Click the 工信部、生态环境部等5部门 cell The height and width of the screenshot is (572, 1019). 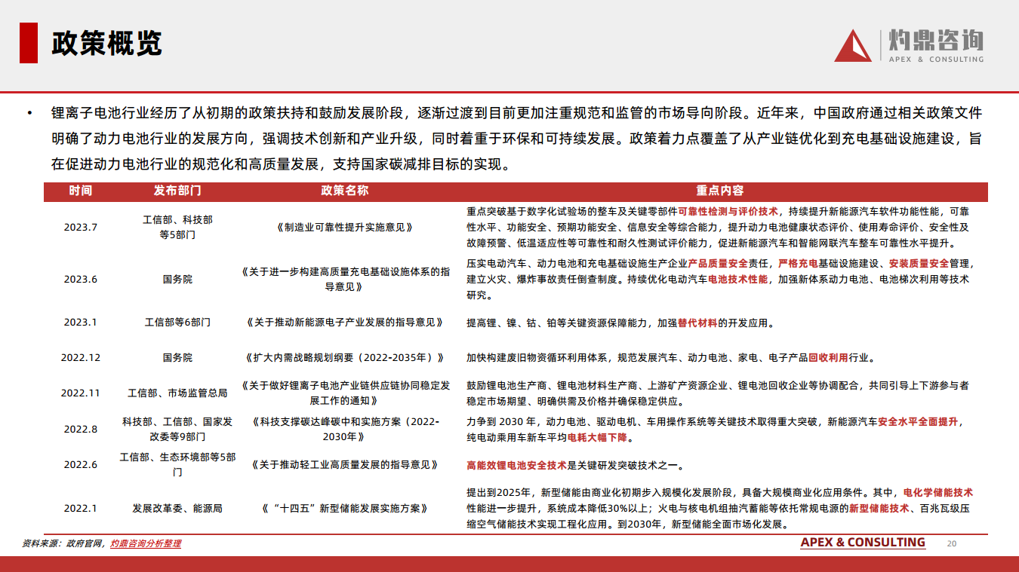pos(177,464)
